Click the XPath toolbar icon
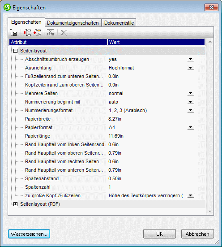 (50, 33)
